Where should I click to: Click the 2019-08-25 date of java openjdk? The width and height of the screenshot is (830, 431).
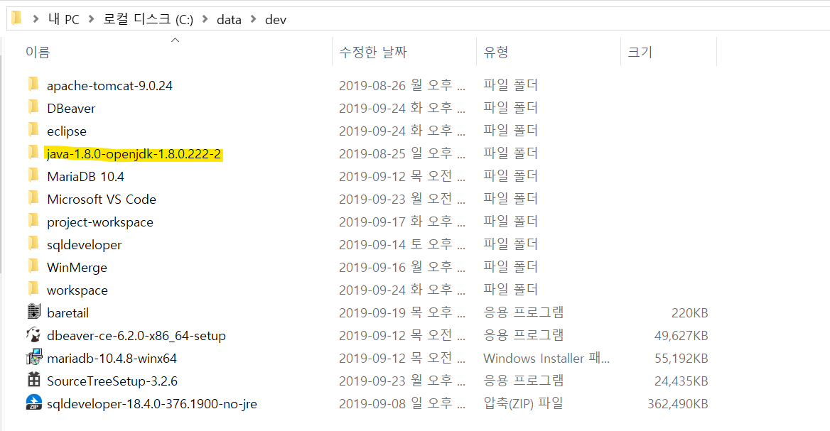(402, 153)
